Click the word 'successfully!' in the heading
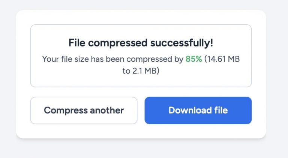This screenshot has width=288, height=158. coord(182,43)
